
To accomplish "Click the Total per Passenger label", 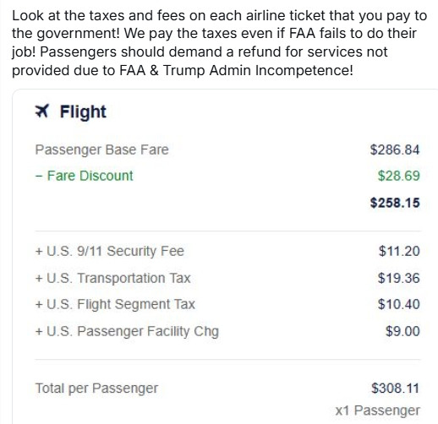I will click(x=96, y=389).
